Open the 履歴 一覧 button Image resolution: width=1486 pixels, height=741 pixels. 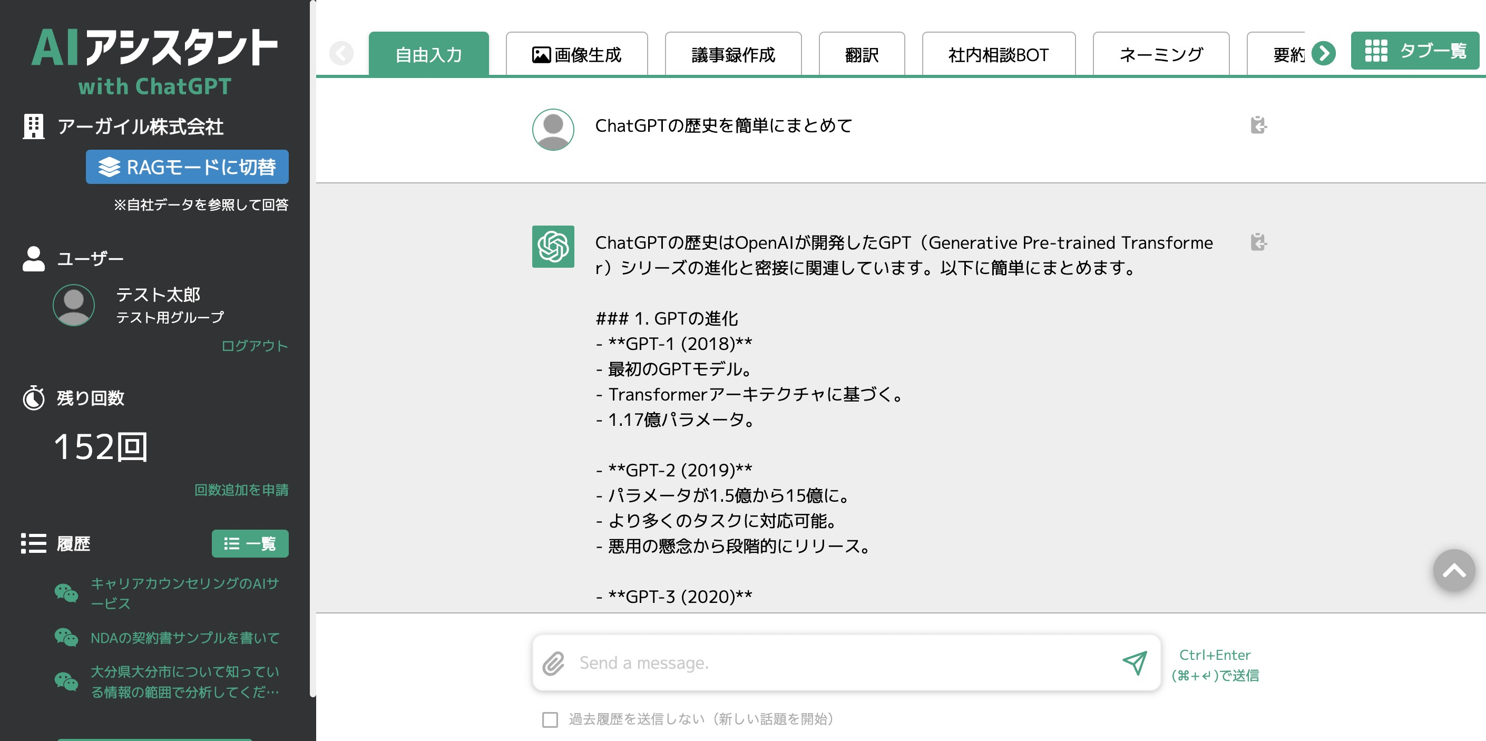(x=250, y=544)
